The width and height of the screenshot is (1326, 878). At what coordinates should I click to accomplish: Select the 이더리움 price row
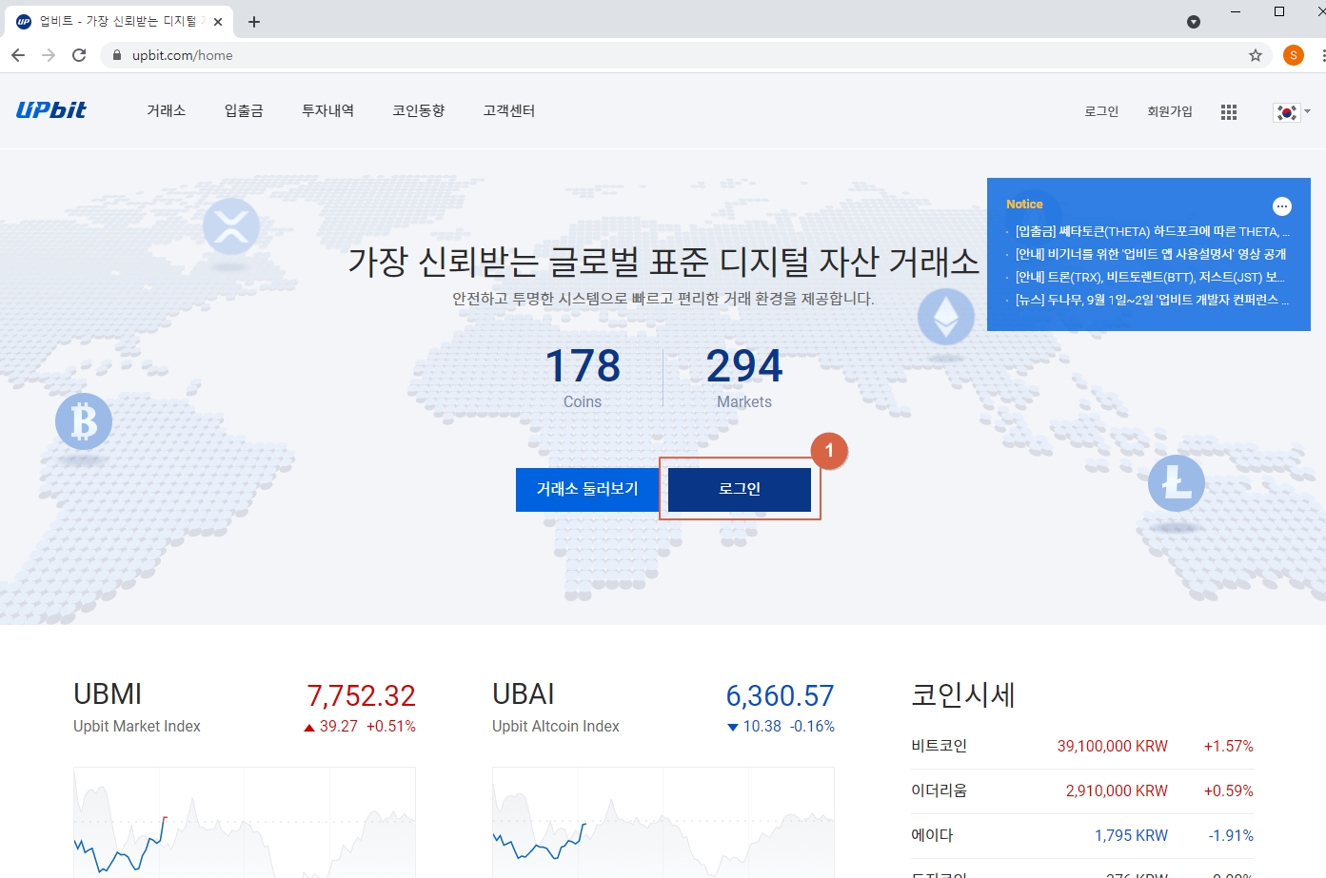[1082, 791]
